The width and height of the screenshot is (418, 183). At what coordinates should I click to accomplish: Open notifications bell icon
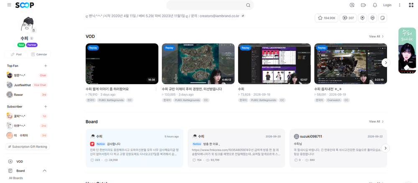pos(375,5)
